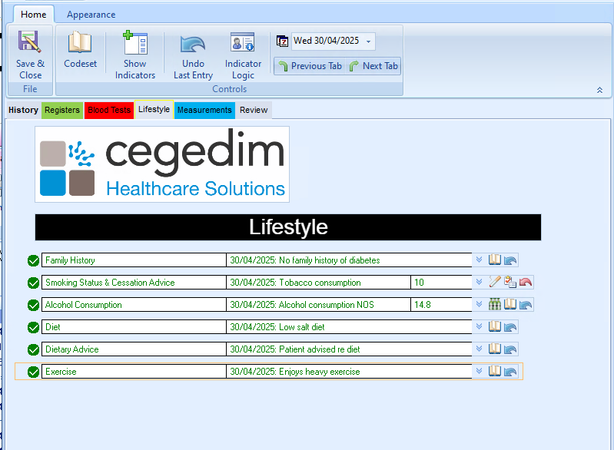Viewport: 614px width, 450px height.
Task: Undo entry on Exercise row
Action: (510, 372)
